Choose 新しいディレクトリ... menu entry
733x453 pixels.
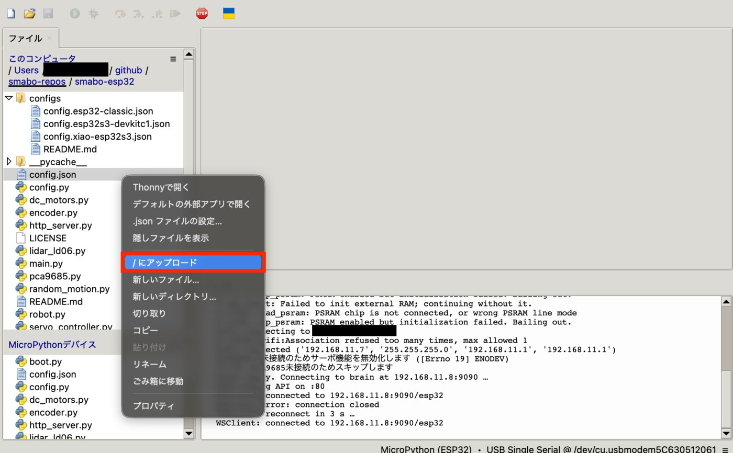point(193,297)
